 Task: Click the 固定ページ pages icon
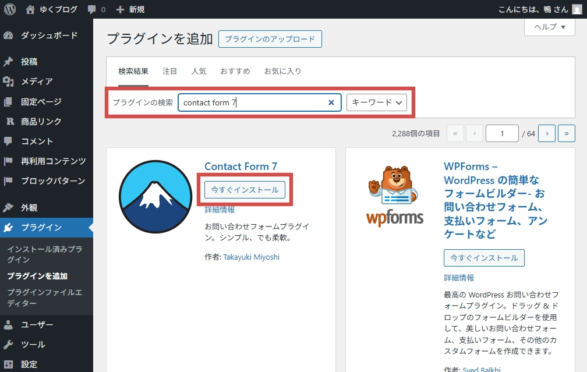pyautogui.click(x=8, y=101)
